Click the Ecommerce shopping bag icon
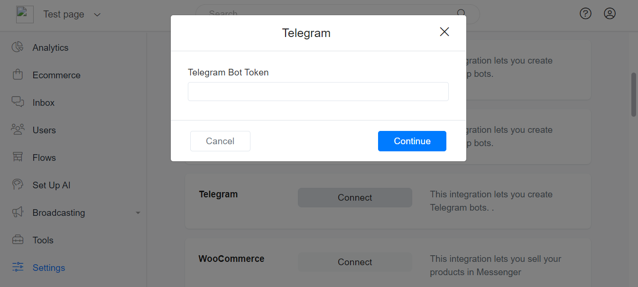Image resolution: width=638 pixels, height=287 pixels. [x=18, y=74]
